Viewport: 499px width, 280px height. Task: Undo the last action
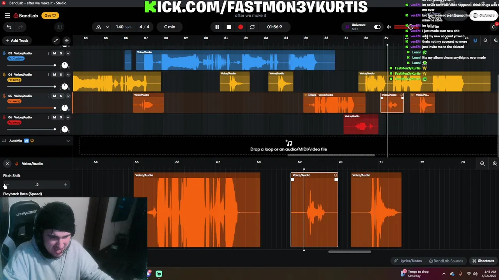9,27
